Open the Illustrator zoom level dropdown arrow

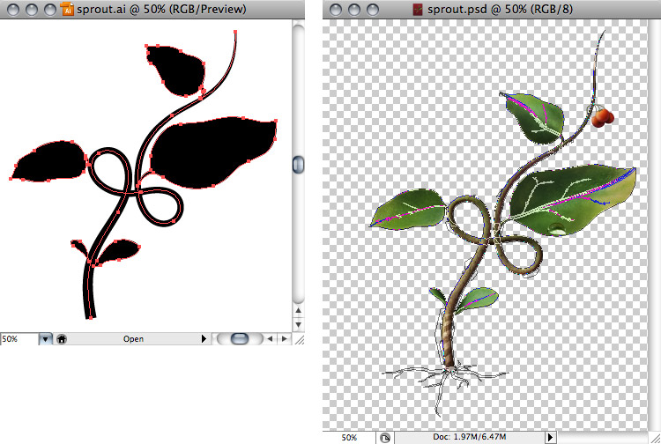click(45, 338)
